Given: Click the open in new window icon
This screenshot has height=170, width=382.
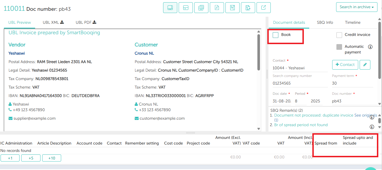Looking at the screenshot, I should (263, 8).
